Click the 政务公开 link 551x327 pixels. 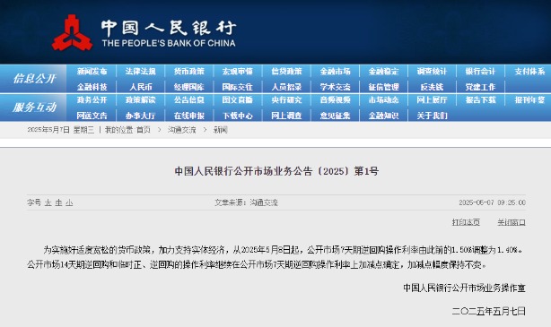point(92,100)
